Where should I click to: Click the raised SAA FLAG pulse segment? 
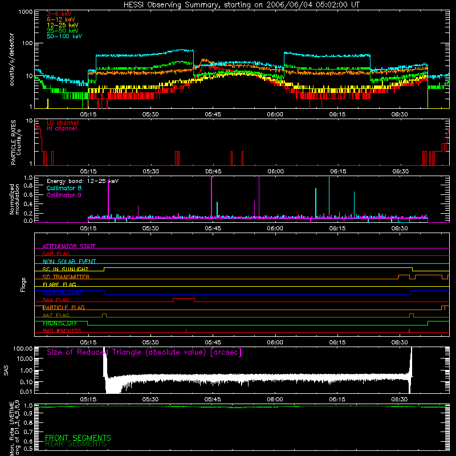coord(184,299)
